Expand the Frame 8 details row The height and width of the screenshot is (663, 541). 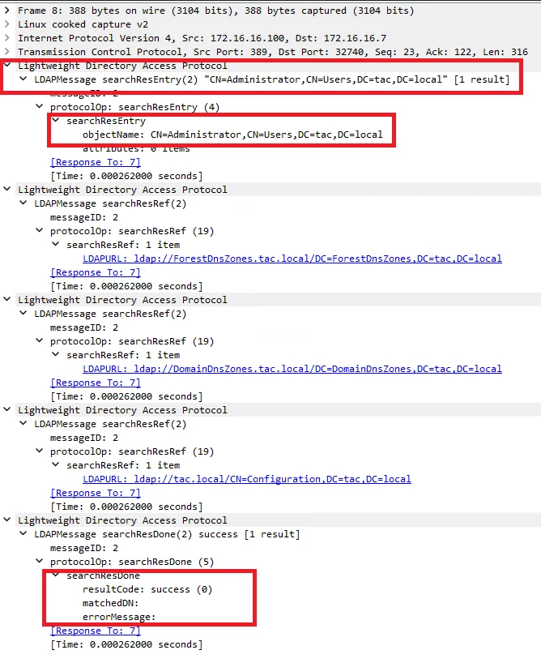[6, 11]
